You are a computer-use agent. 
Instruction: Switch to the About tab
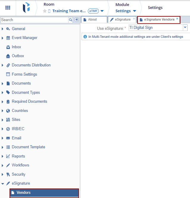pos(92,20)
